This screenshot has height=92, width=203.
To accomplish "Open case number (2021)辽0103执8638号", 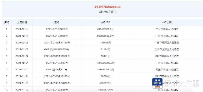I will 57,50.
